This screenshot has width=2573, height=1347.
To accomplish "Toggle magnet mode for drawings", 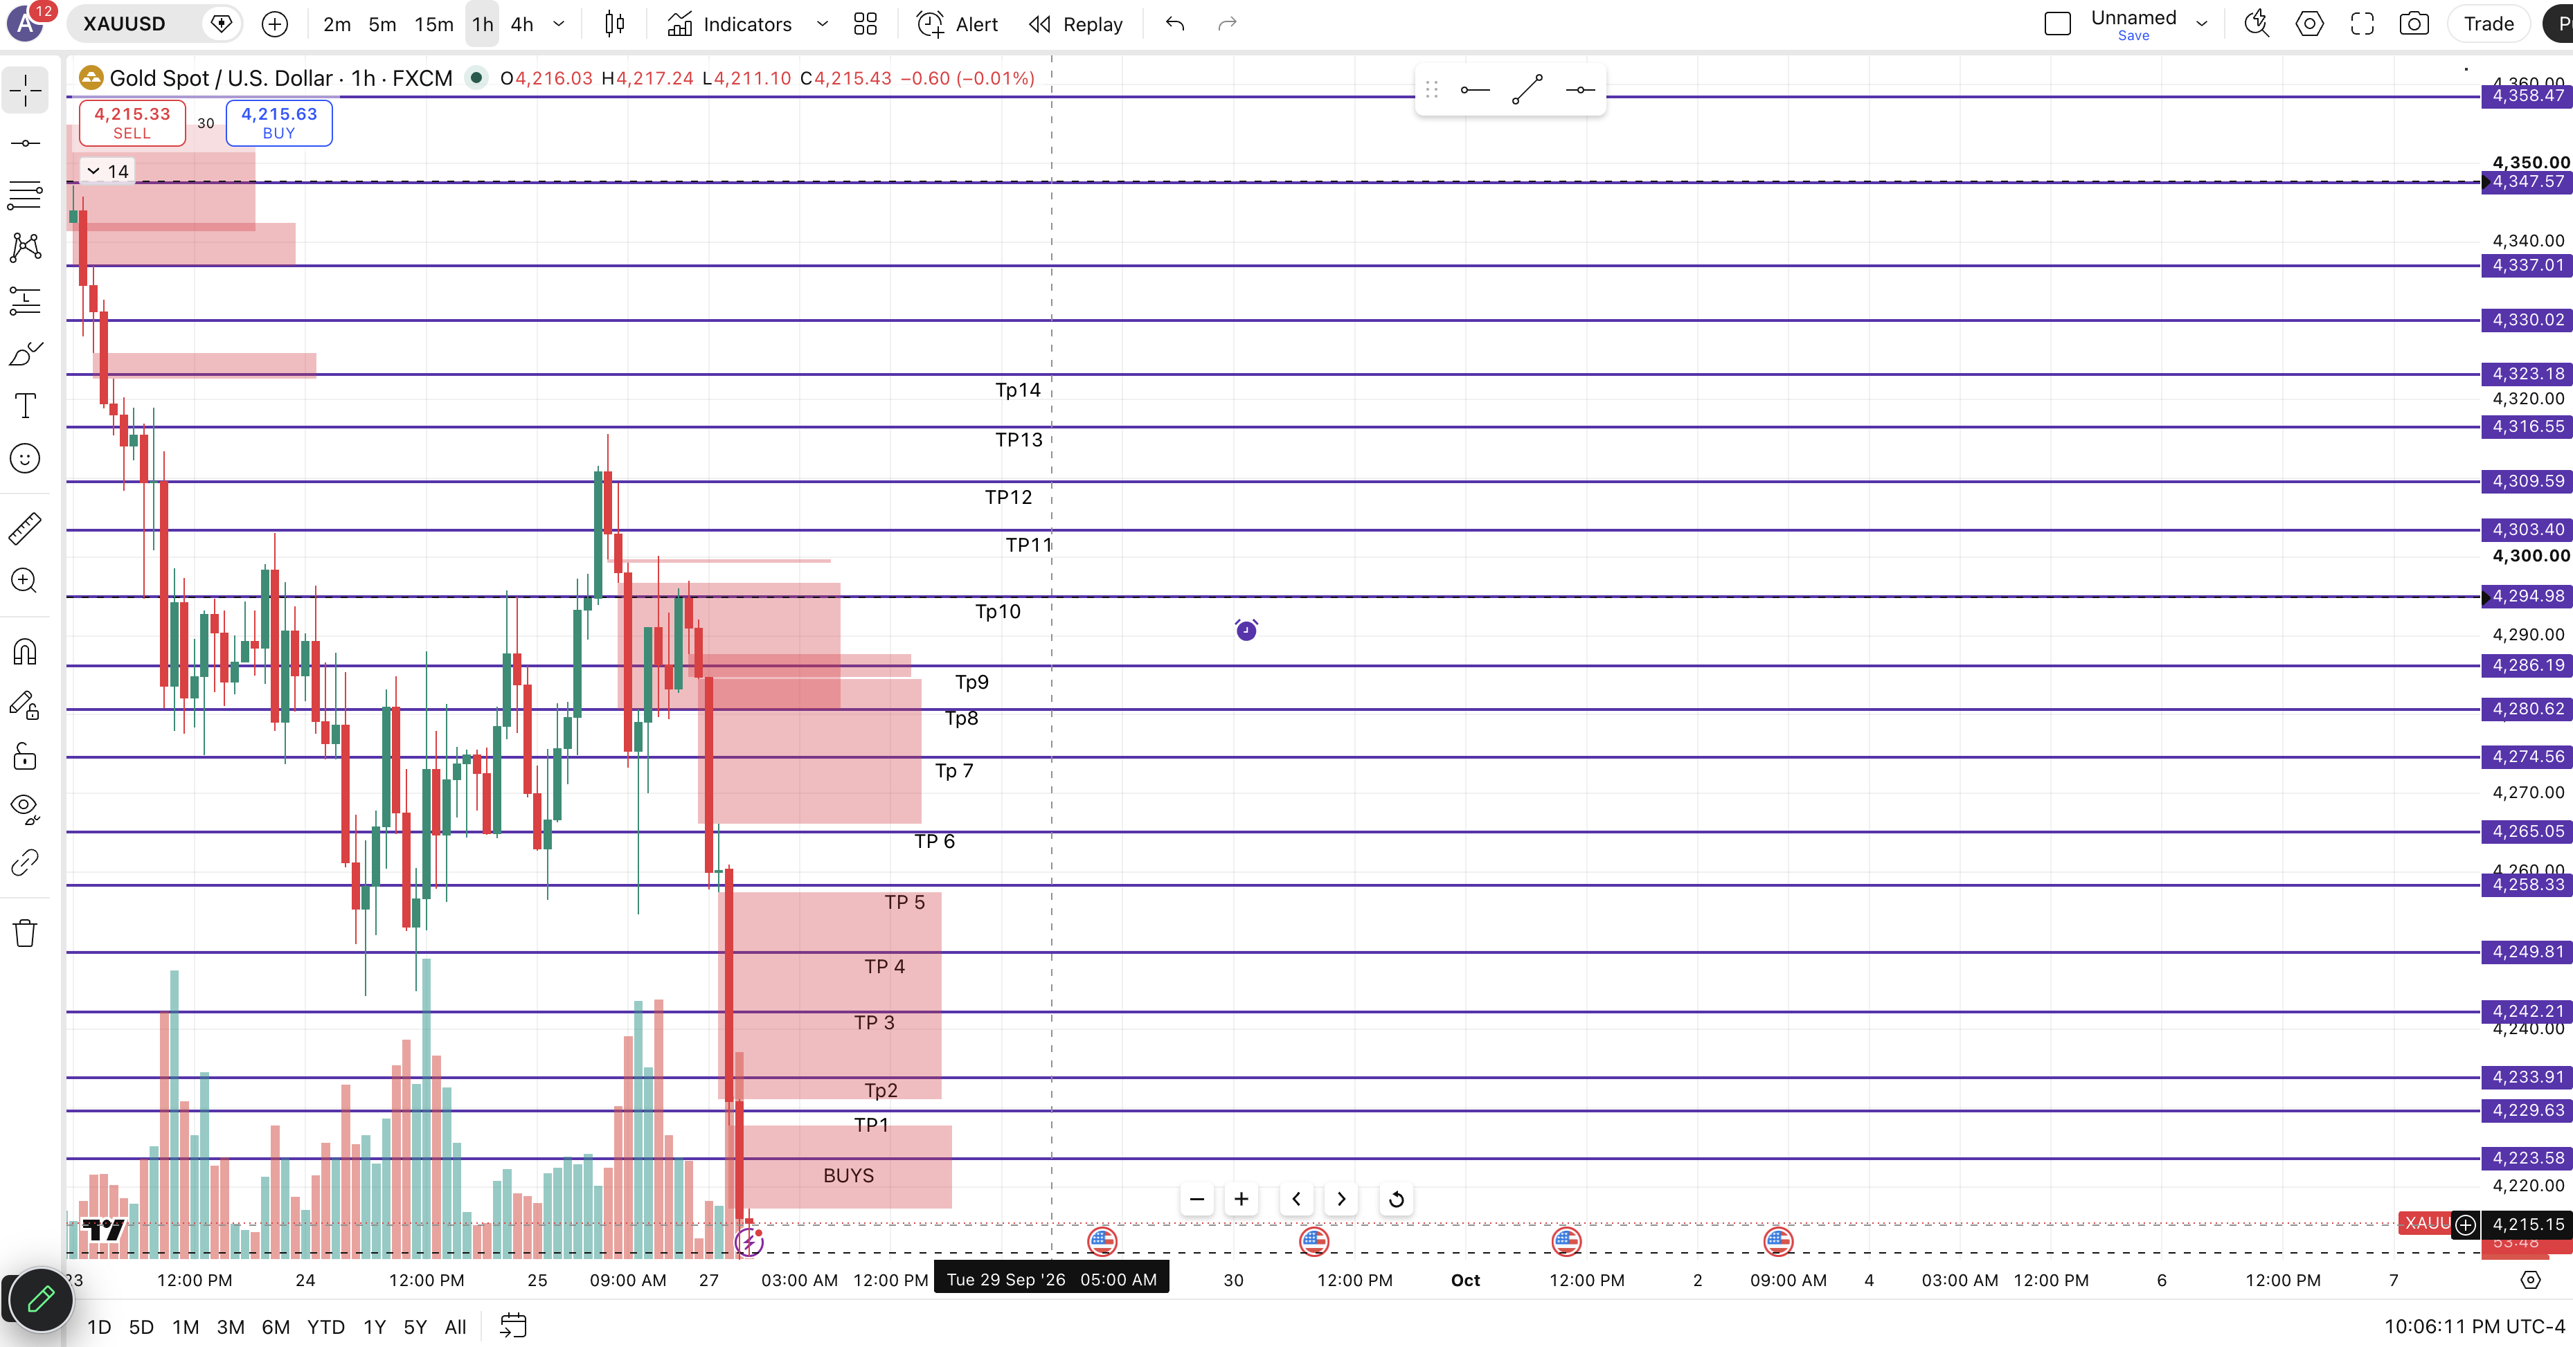I will click(x=25, y=652).
